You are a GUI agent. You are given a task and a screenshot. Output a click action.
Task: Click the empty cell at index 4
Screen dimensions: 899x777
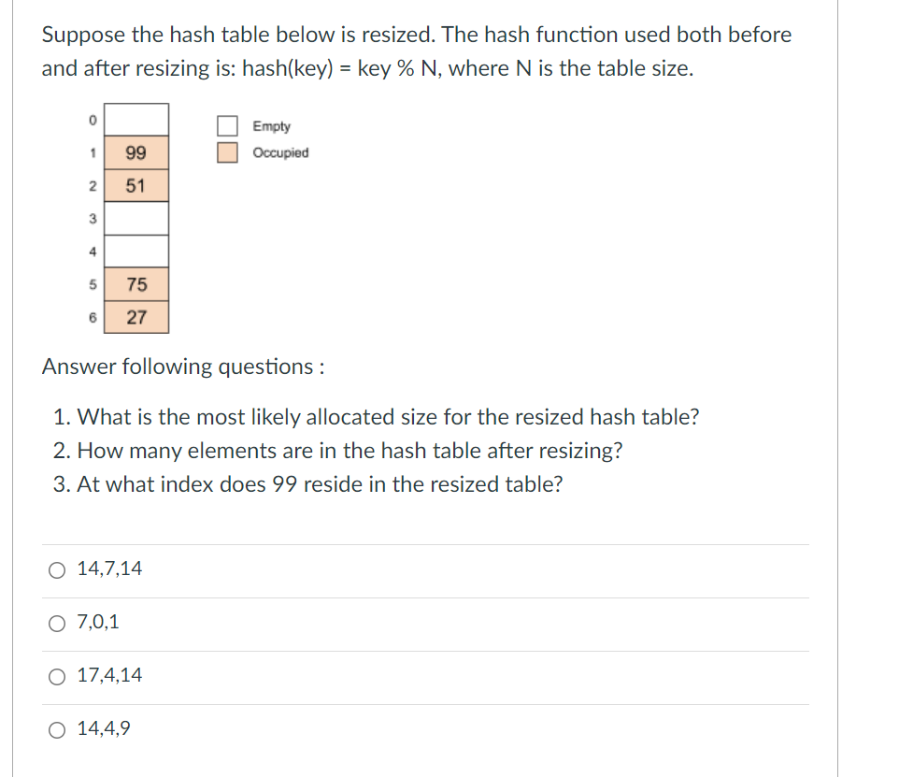pos(136,250)
